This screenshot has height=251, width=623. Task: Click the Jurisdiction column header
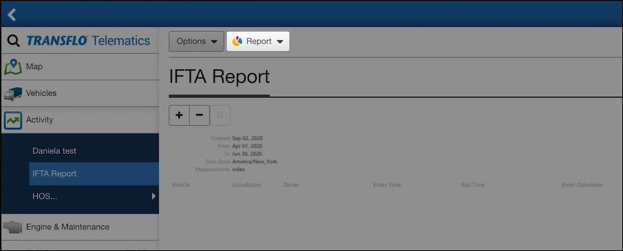coord(246,185)
